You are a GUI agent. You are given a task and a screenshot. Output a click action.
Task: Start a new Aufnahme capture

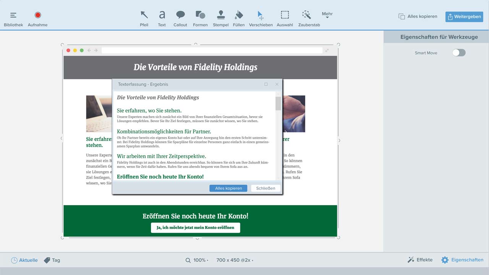tap(37, 18)
